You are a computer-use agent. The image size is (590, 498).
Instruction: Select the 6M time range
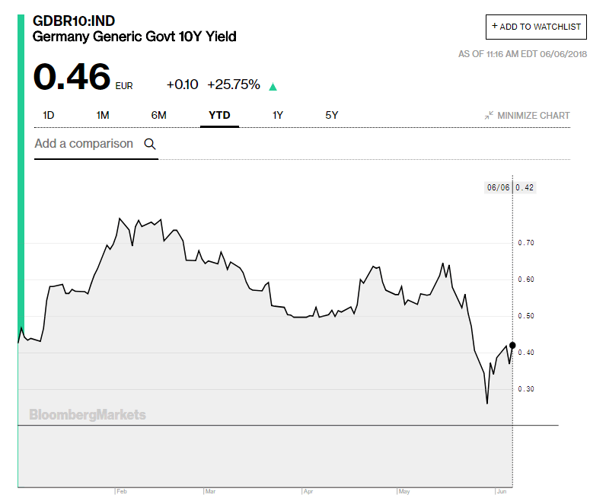158,116
